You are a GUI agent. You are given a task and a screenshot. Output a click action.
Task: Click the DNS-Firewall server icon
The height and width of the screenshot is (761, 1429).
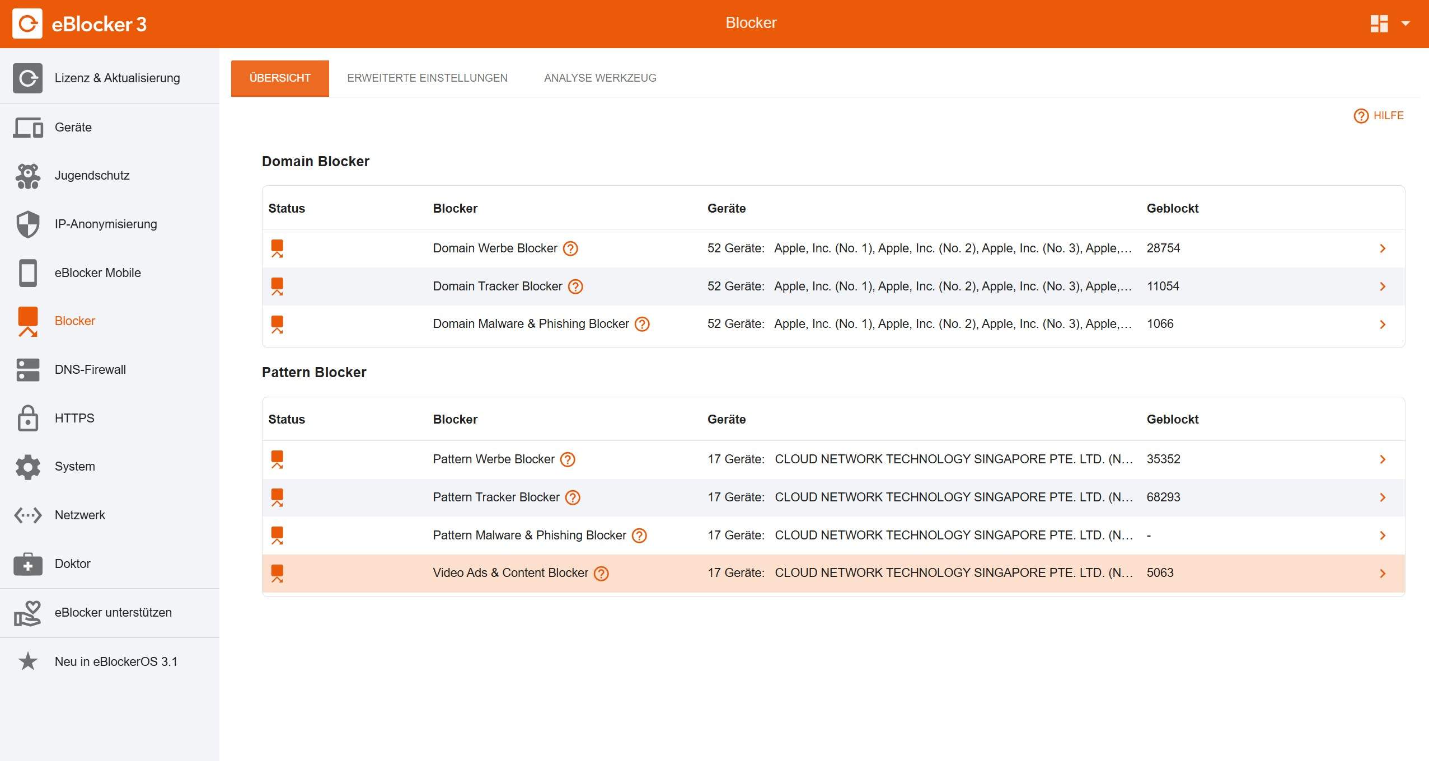point(27,370)
